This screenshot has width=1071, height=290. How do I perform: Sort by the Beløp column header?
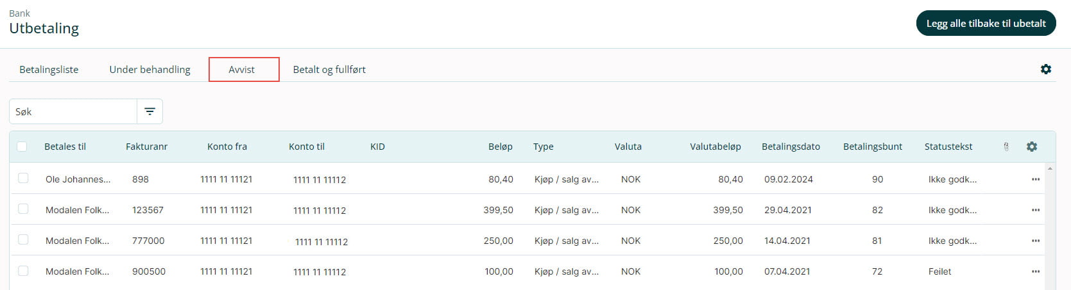500,147
